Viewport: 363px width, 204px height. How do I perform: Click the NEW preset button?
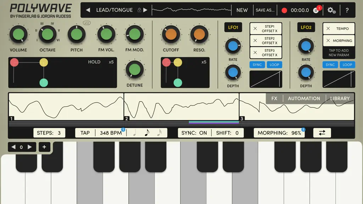tap(242, 10)
